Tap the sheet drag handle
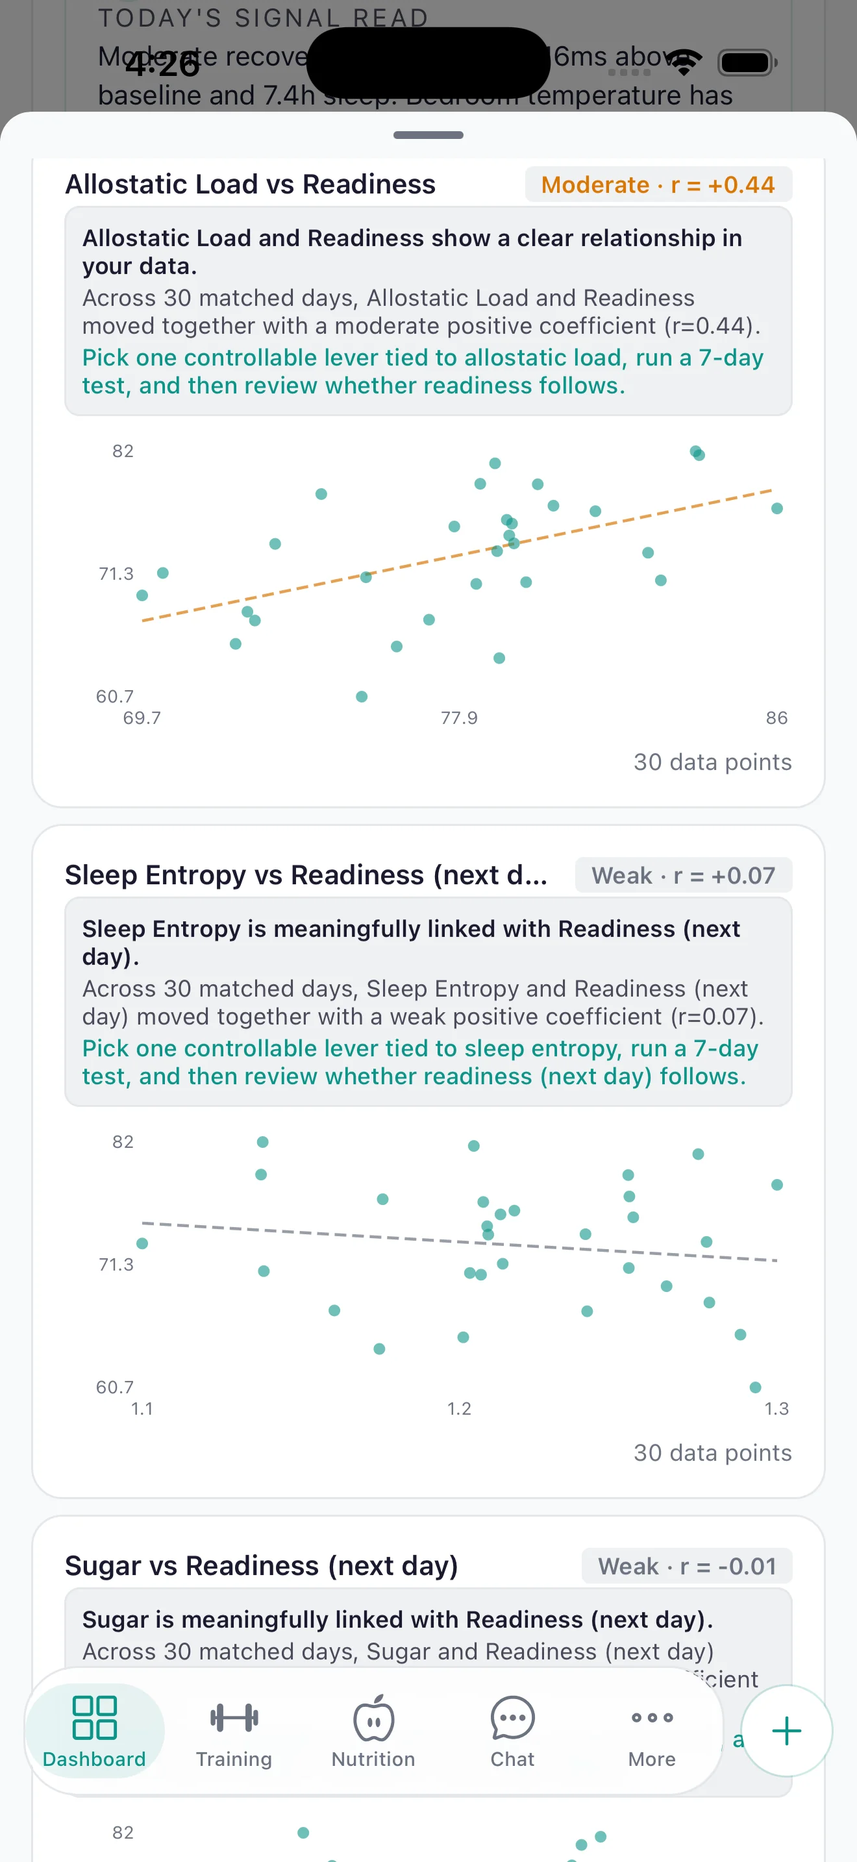 point(429,135)
